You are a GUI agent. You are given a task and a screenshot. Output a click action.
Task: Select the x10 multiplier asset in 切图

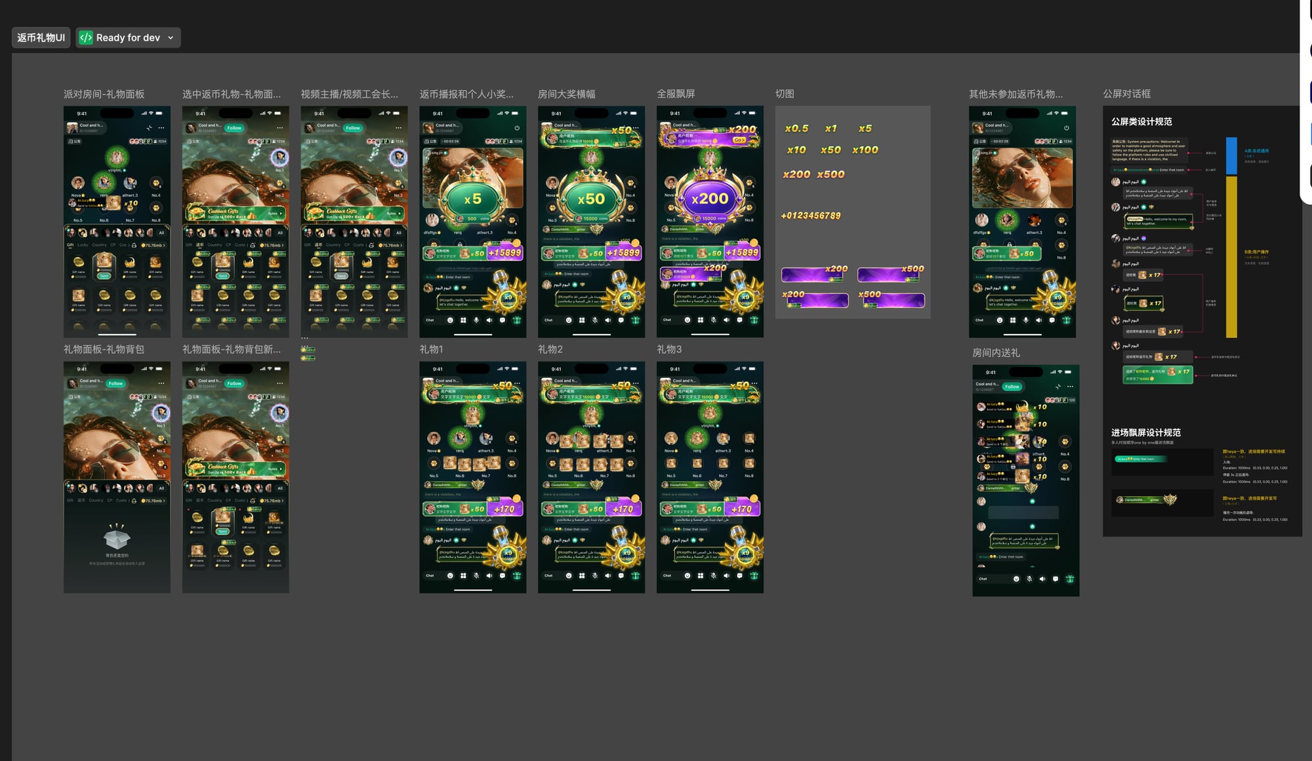click(x=796, y=150)
